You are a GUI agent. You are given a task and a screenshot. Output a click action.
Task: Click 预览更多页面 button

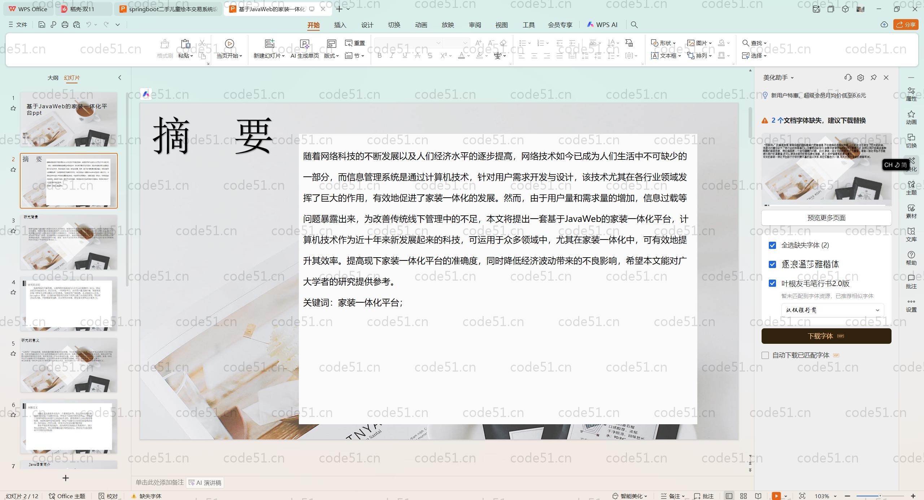(826, 218)
